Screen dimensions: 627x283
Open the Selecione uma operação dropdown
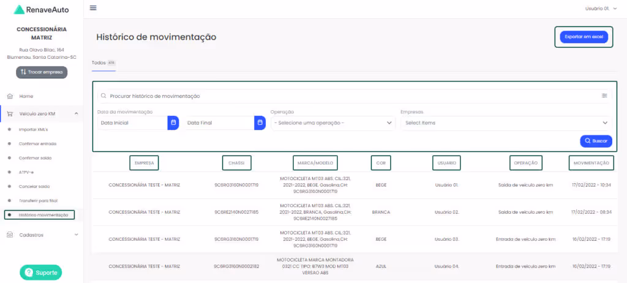(x=333, y=123)
